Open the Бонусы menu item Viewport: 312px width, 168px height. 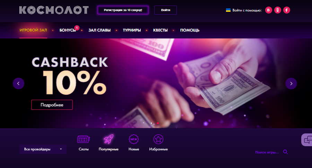68,30
